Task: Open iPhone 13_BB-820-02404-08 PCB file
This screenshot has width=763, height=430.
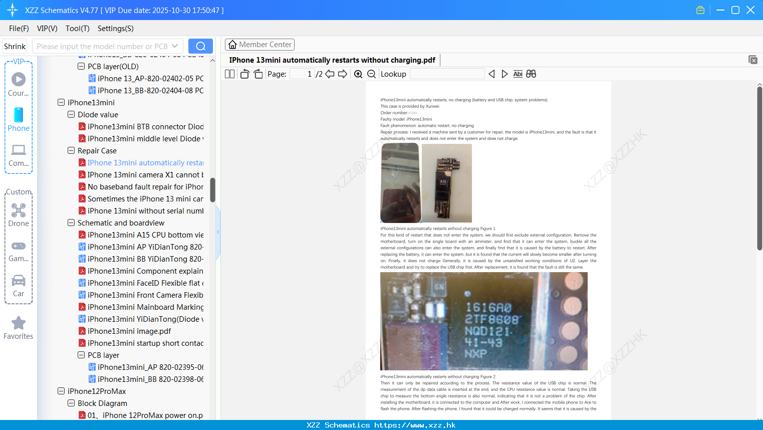Action: point(146,90)
